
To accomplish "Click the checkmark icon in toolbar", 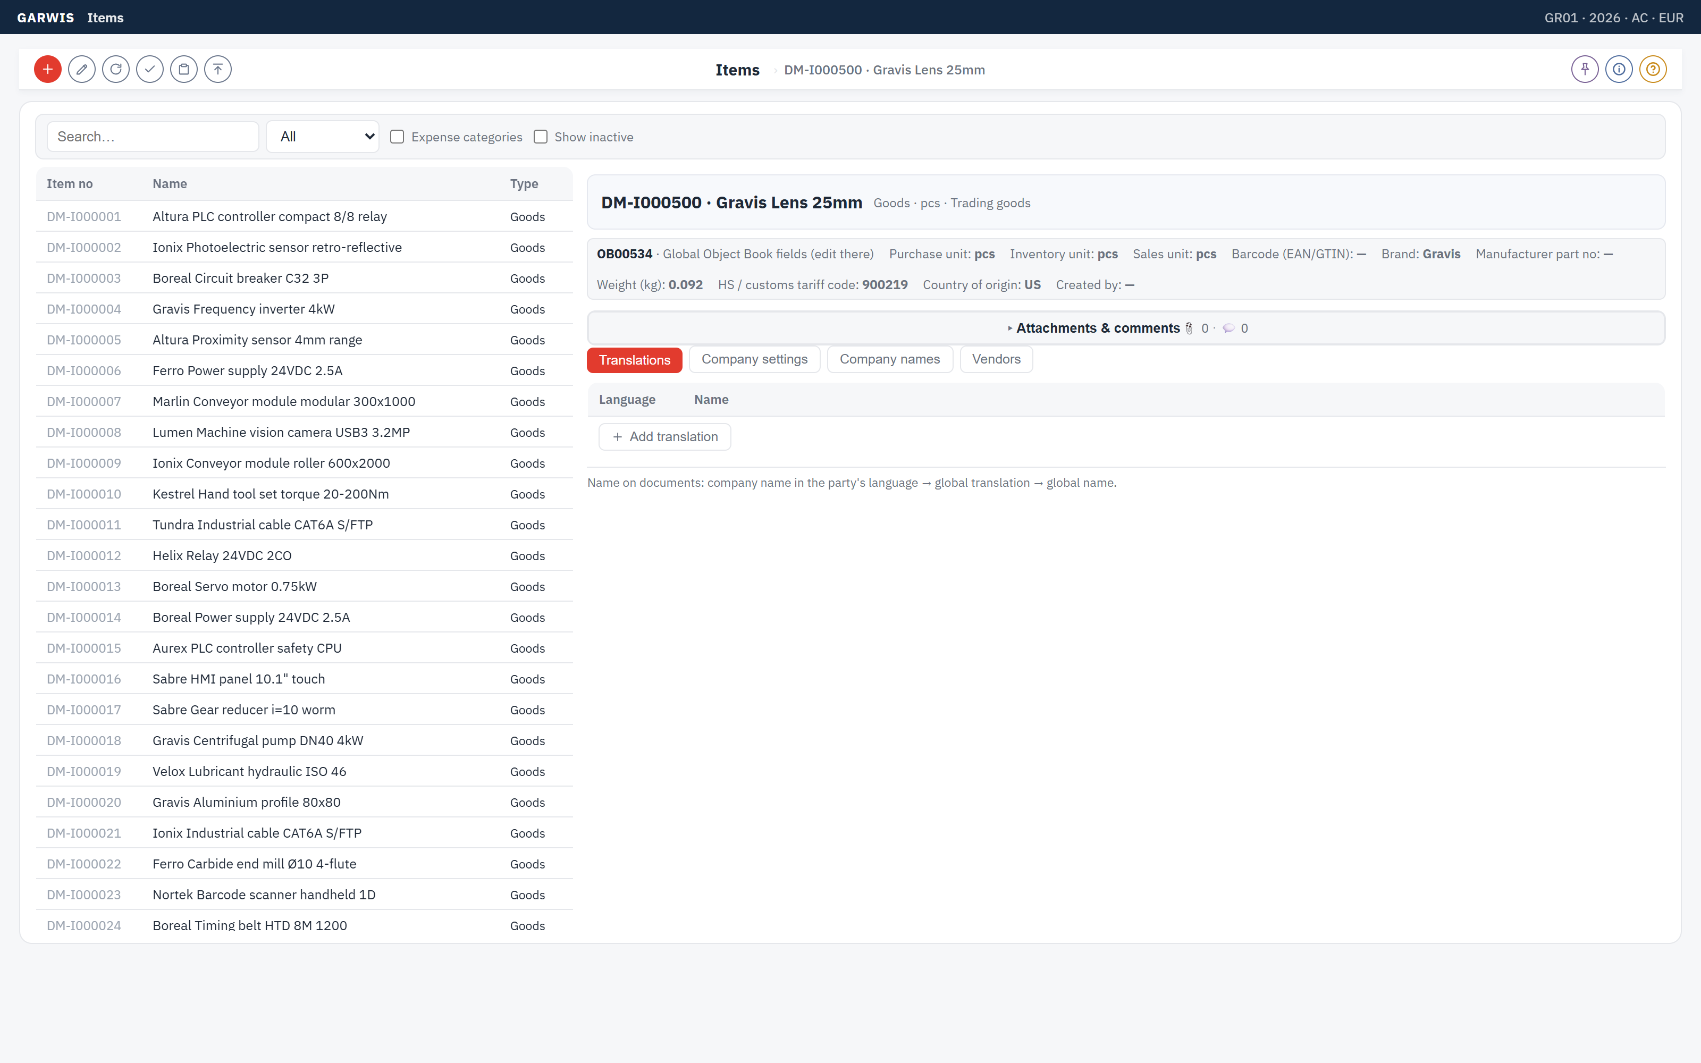I will point(150,70).
